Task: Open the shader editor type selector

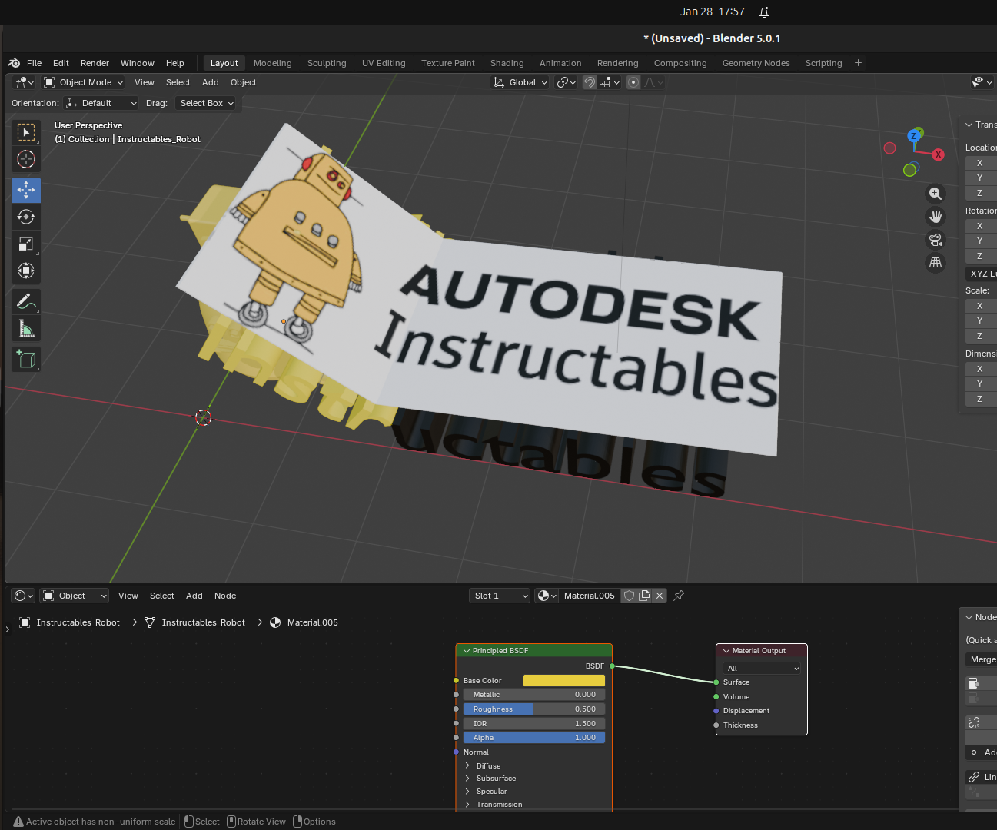Action: 24,596
